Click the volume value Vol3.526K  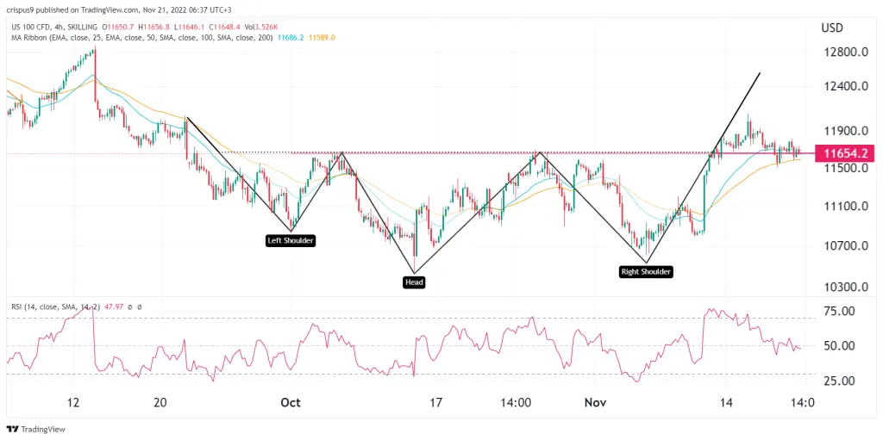tap(260, 27)
